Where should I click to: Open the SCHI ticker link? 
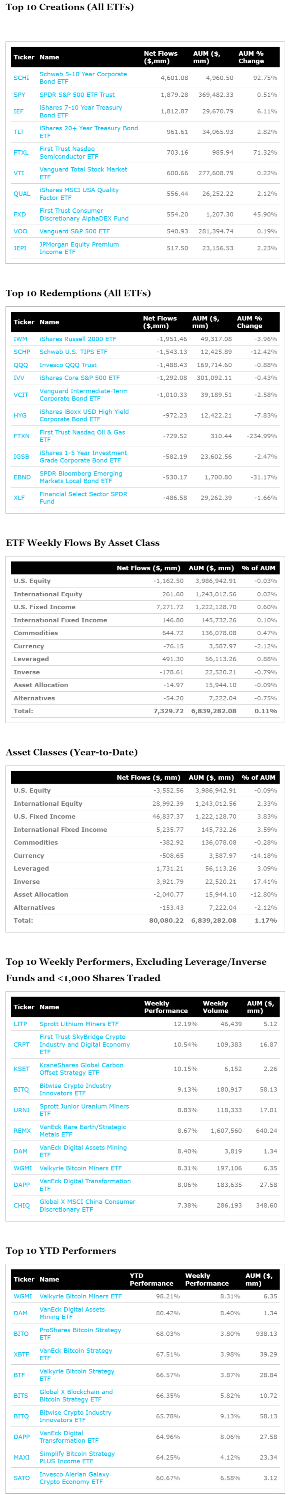coord(21,78)
